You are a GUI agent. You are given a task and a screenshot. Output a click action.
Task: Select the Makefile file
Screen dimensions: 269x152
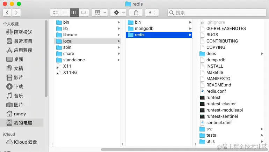[x=231, y=73]
